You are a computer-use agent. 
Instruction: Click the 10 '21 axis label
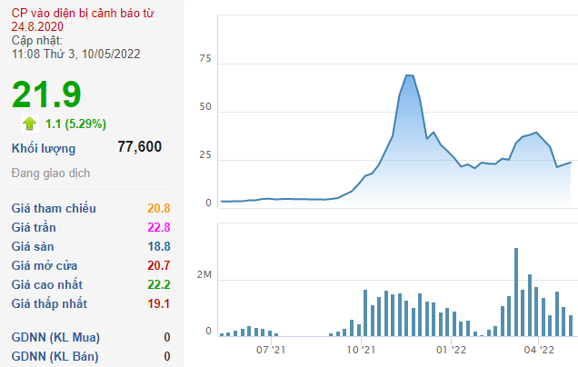click(361, 350)
